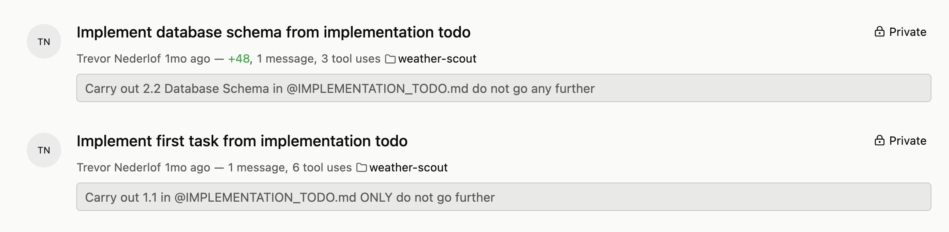Viewport: 949px width, 232px height.
Task: Click the "3 tool uses" text
Action: click(351, 59)
